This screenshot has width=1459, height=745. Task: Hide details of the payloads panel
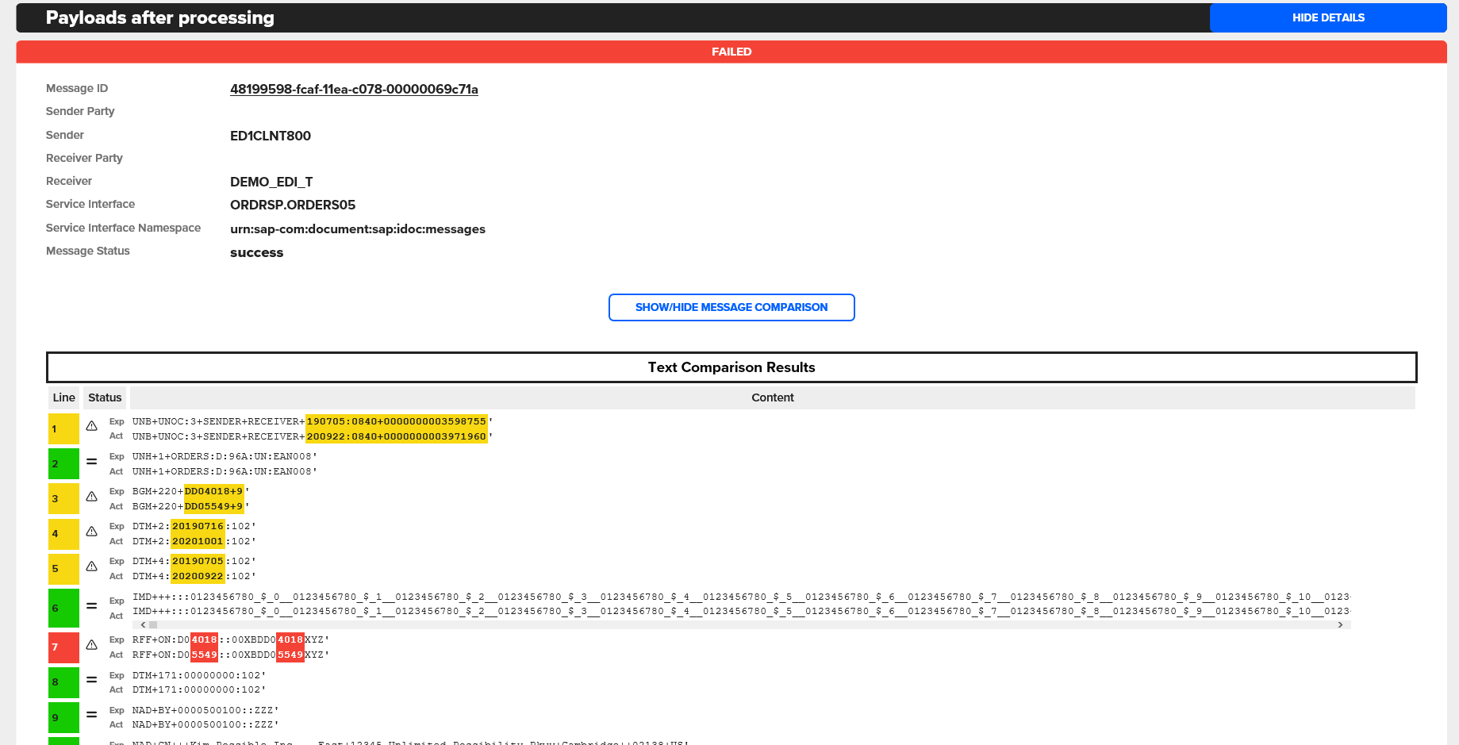(1327, 17)
